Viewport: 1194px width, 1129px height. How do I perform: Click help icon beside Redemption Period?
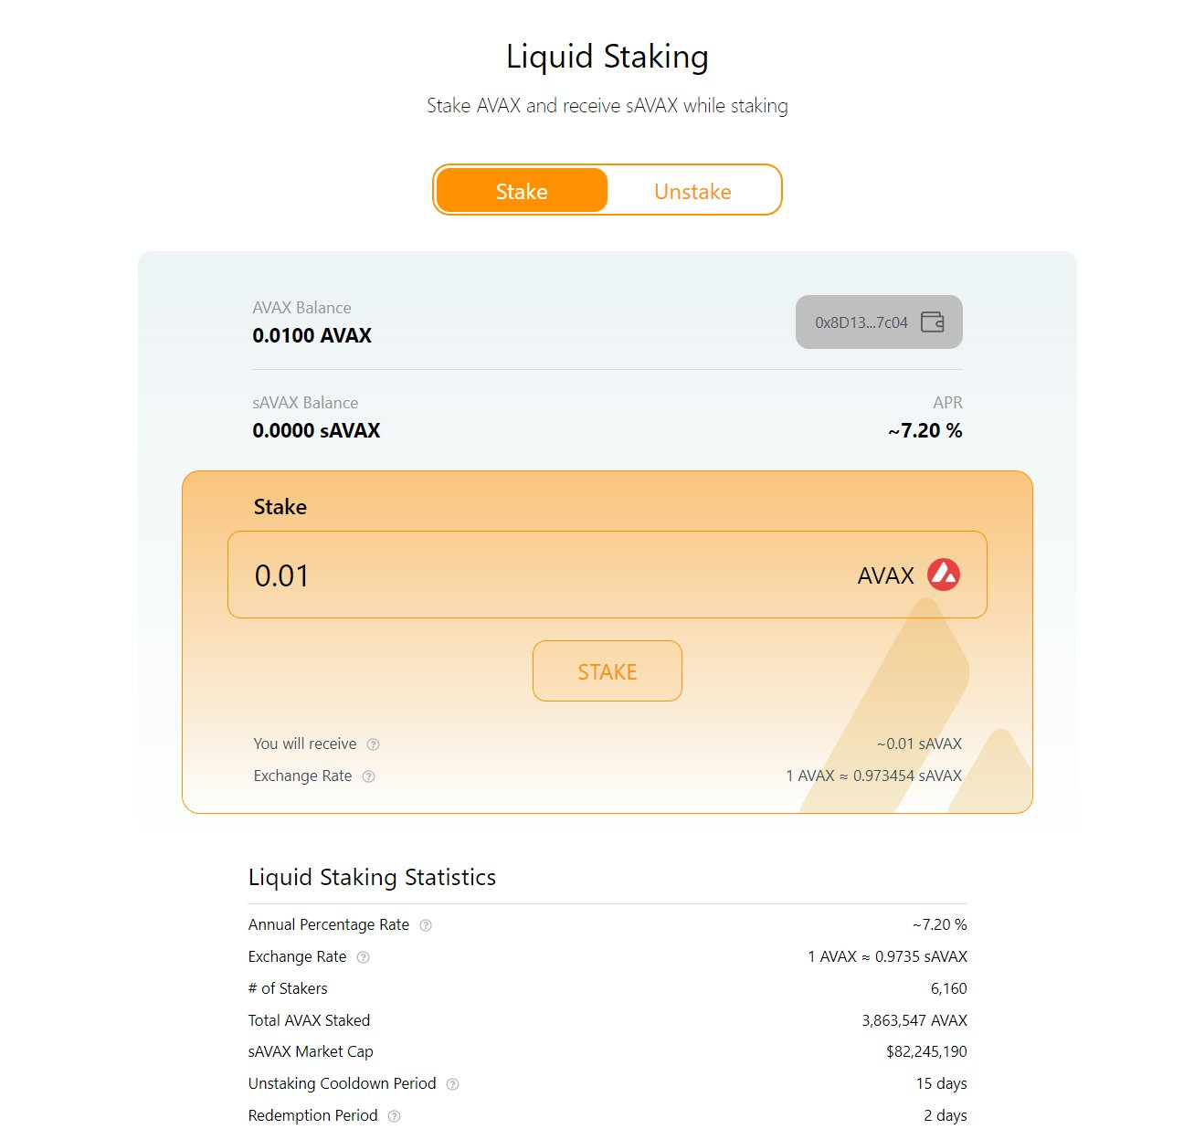tap(394, 1116)
